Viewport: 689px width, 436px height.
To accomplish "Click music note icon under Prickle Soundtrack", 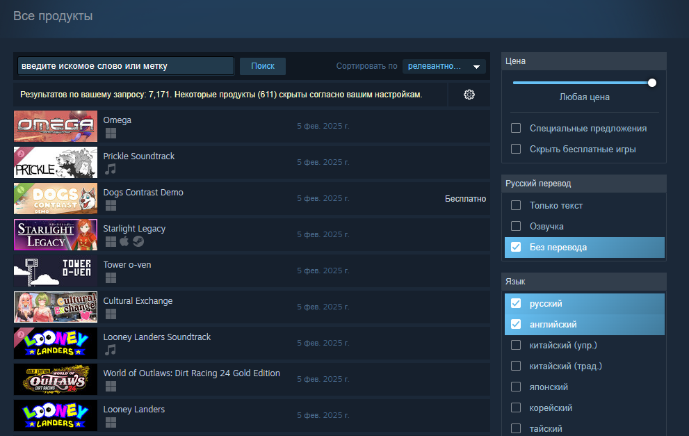I will (111, 169).
